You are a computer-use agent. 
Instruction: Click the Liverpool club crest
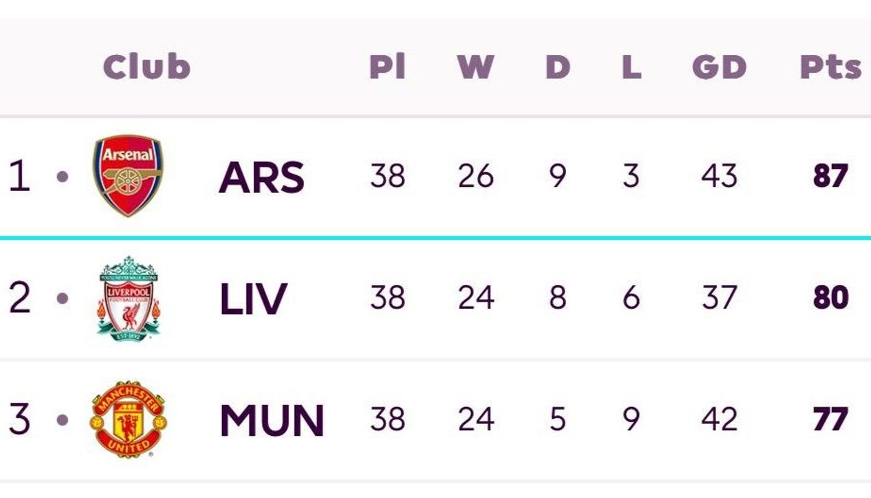click(129, 298)
